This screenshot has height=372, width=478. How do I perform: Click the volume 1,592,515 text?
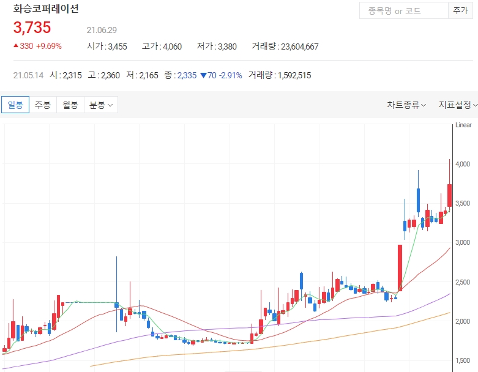point(294,75)
